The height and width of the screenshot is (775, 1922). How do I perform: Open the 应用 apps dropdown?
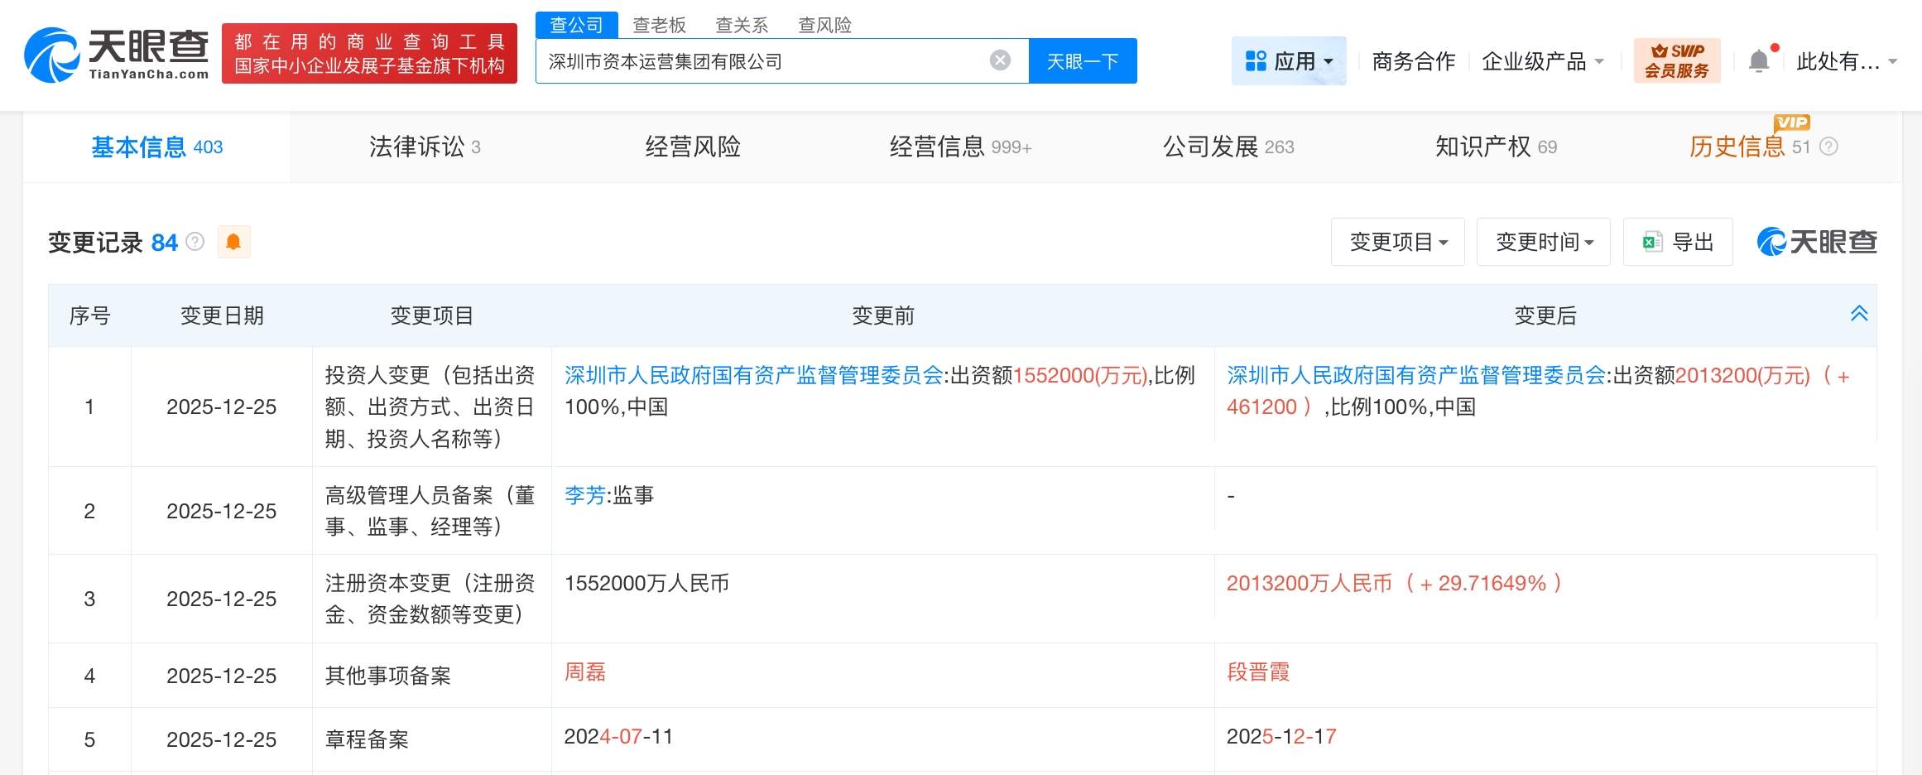(1288, 60)
